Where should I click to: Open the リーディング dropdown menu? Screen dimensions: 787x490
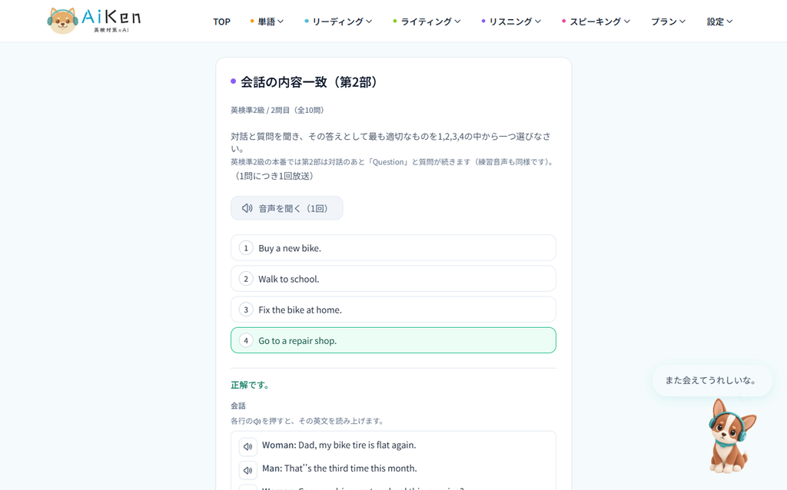tap(338, 22)
